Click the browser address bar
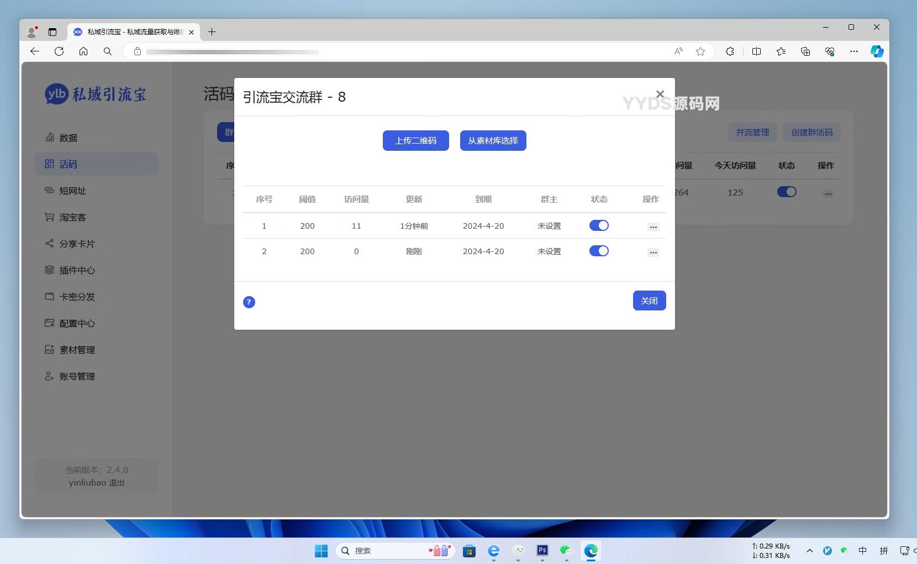Viewport: 917px width, 564px height. tap(387, 51)
